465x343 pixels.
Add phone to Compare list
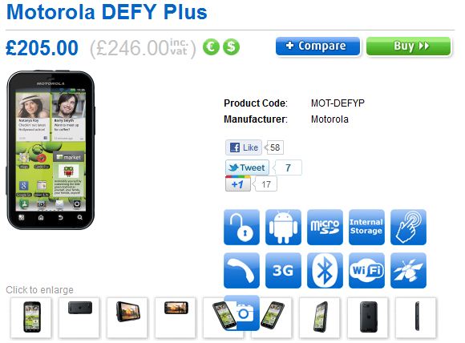317,46
